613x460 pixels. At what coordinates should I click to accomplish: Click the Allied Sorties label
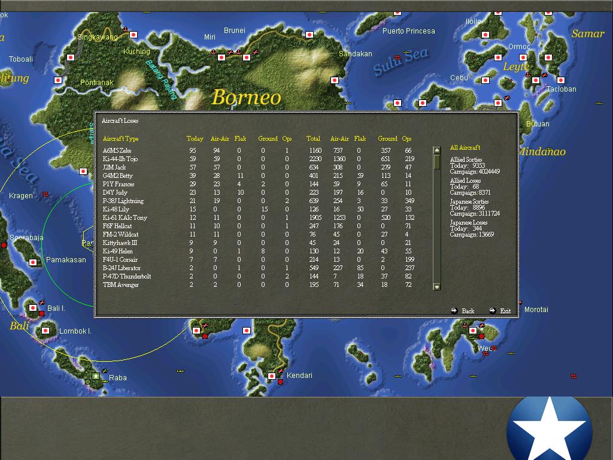466,159
